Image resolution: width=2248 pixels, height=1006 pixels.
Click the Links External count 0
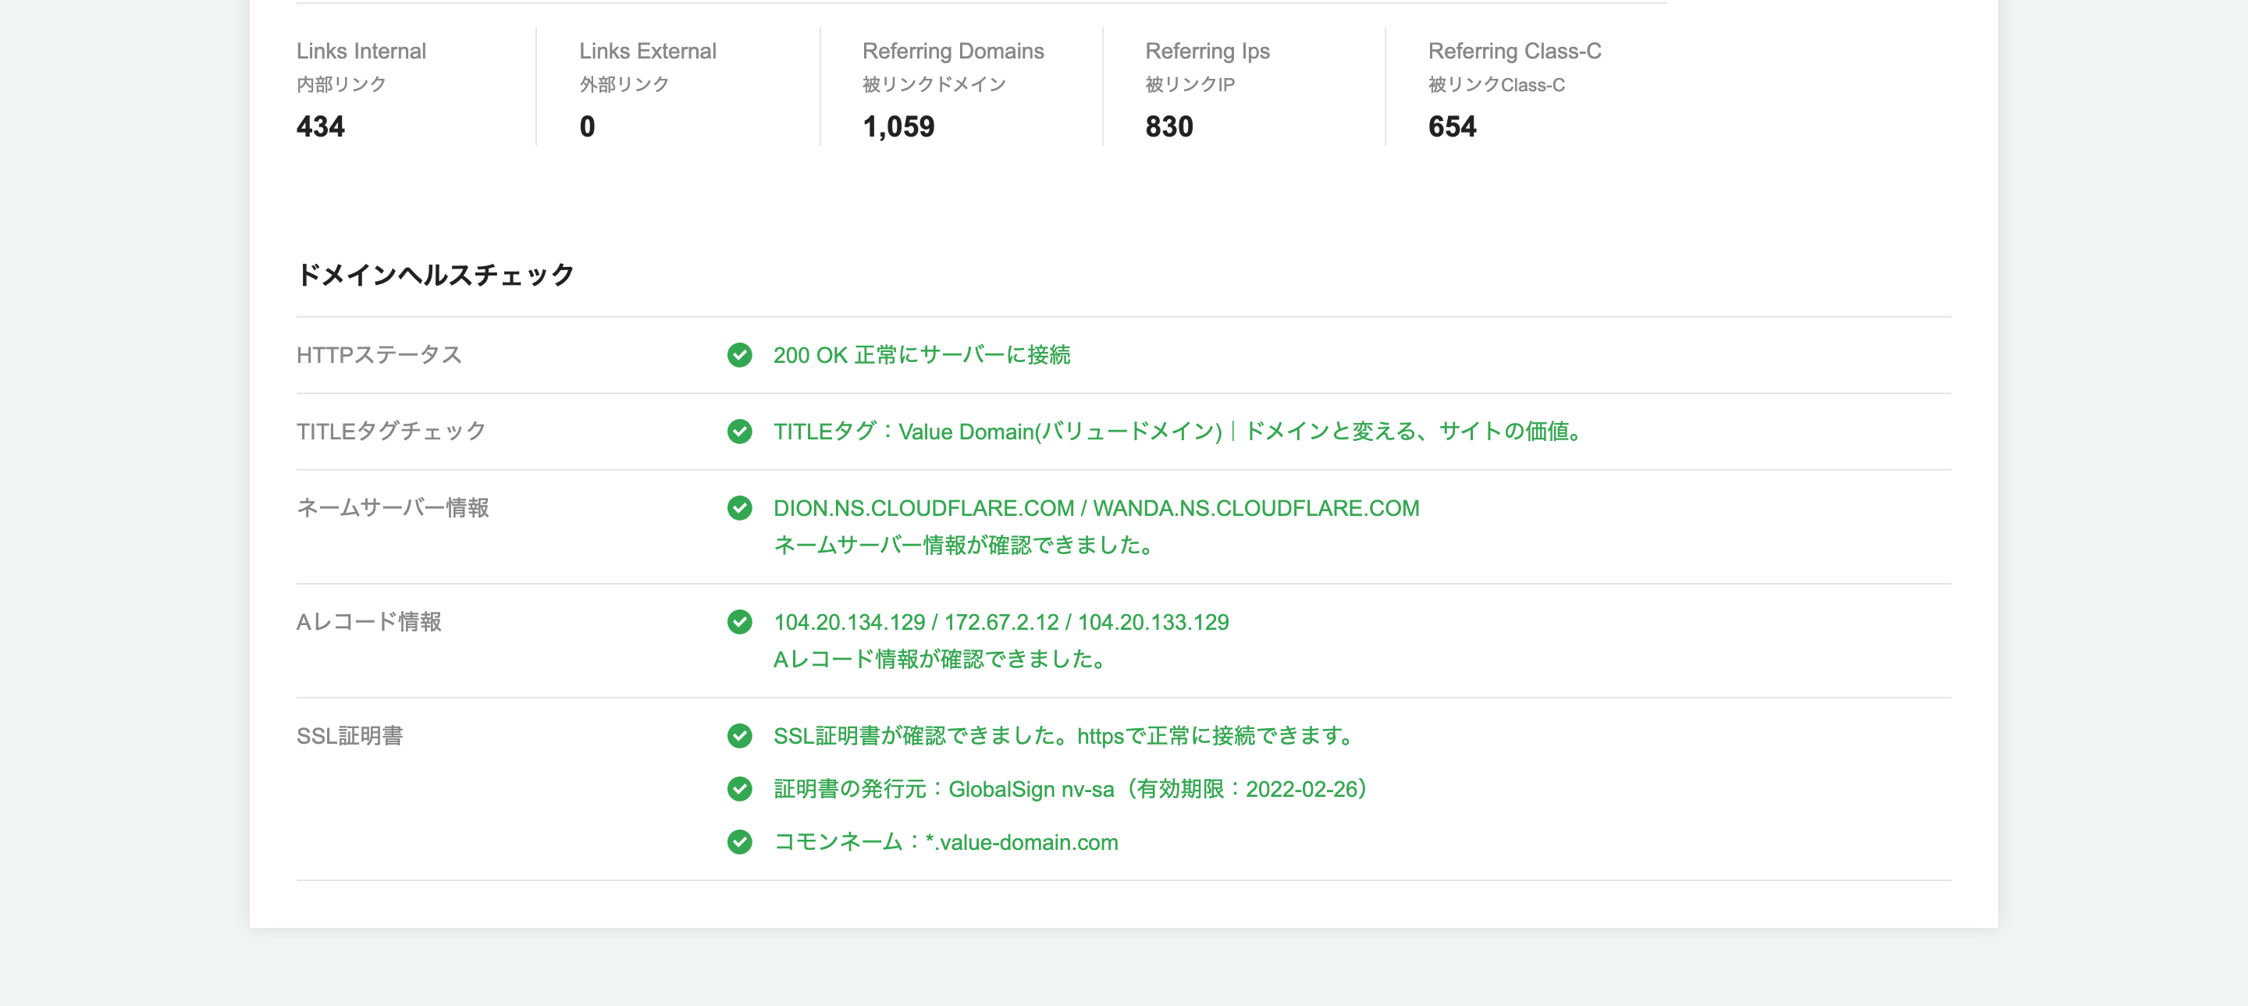pyautogui.click(x=587, y=126)
